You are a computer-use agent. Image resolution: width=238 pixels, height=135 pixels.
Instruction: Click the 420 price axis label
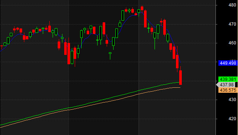[232, 119]
